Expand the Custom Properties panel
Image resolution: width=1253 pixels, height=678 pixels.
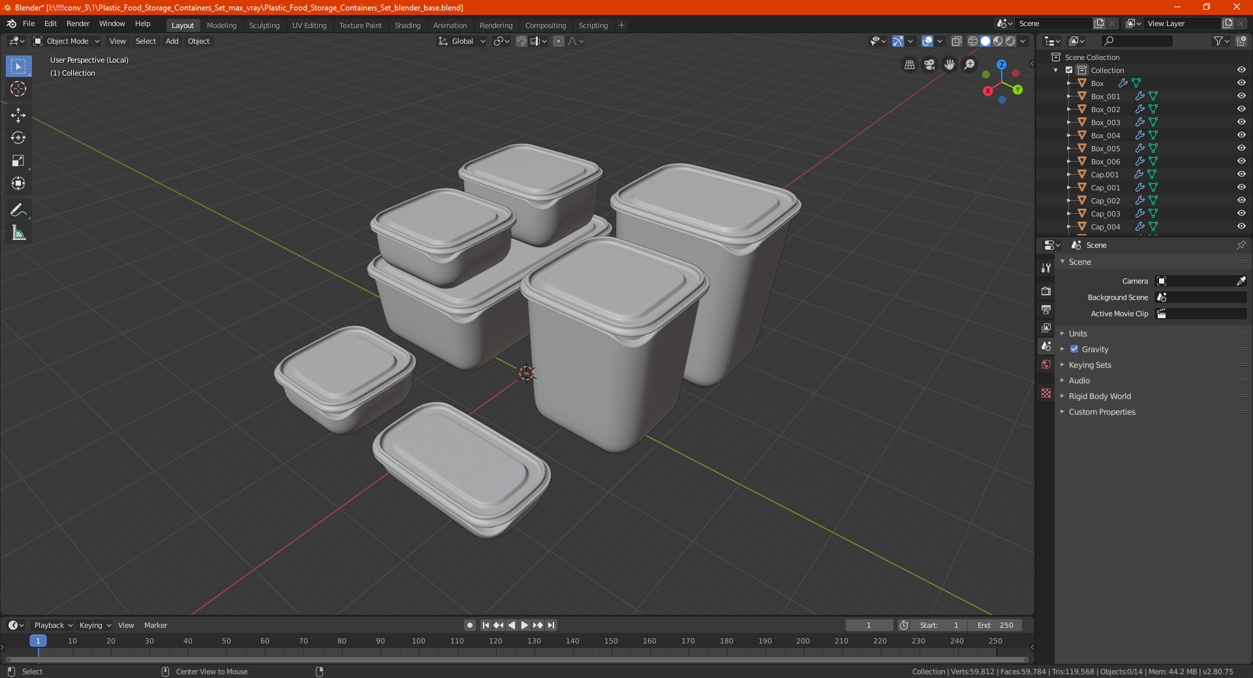[1102, 411]
